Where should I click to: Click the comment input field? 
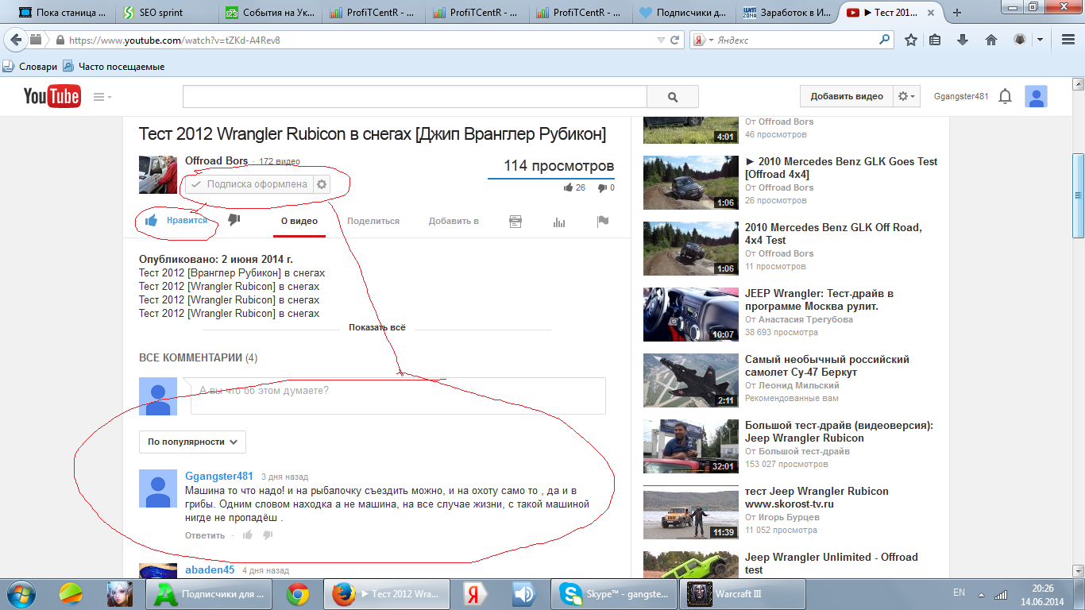click(398, 396)
